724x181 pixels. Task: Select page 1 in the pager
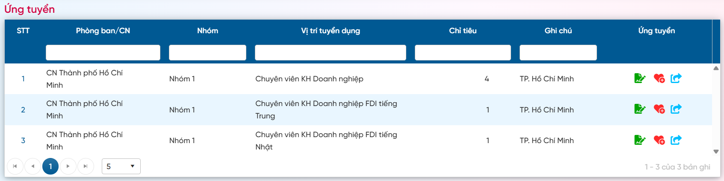coord(50,166)
